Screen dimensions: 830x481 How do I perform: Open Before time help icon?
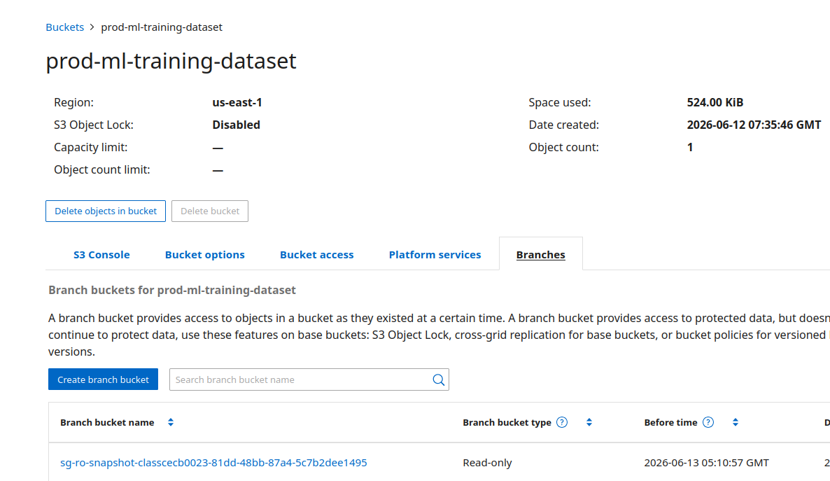click(708, 422)
